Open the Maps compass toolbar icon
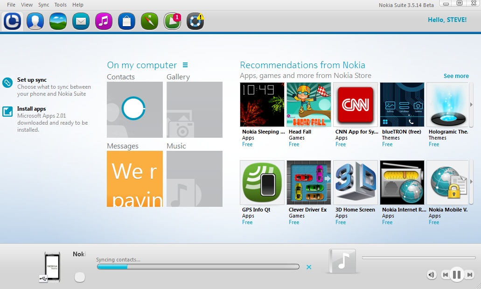The height and width of the screenshot is (289, 481). pyautogui.click(x=149, y=21)
